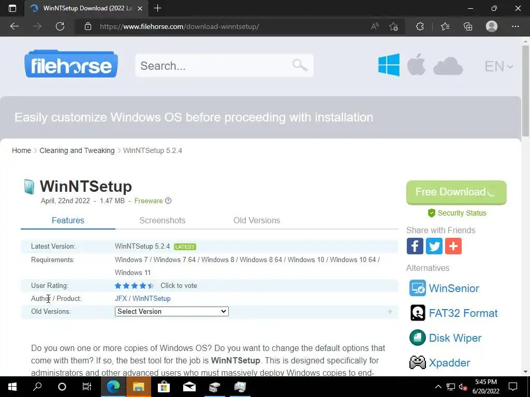Share on Facebook icon
The height and width of the screenshot is (397, 530).
(x=415, y=246)
